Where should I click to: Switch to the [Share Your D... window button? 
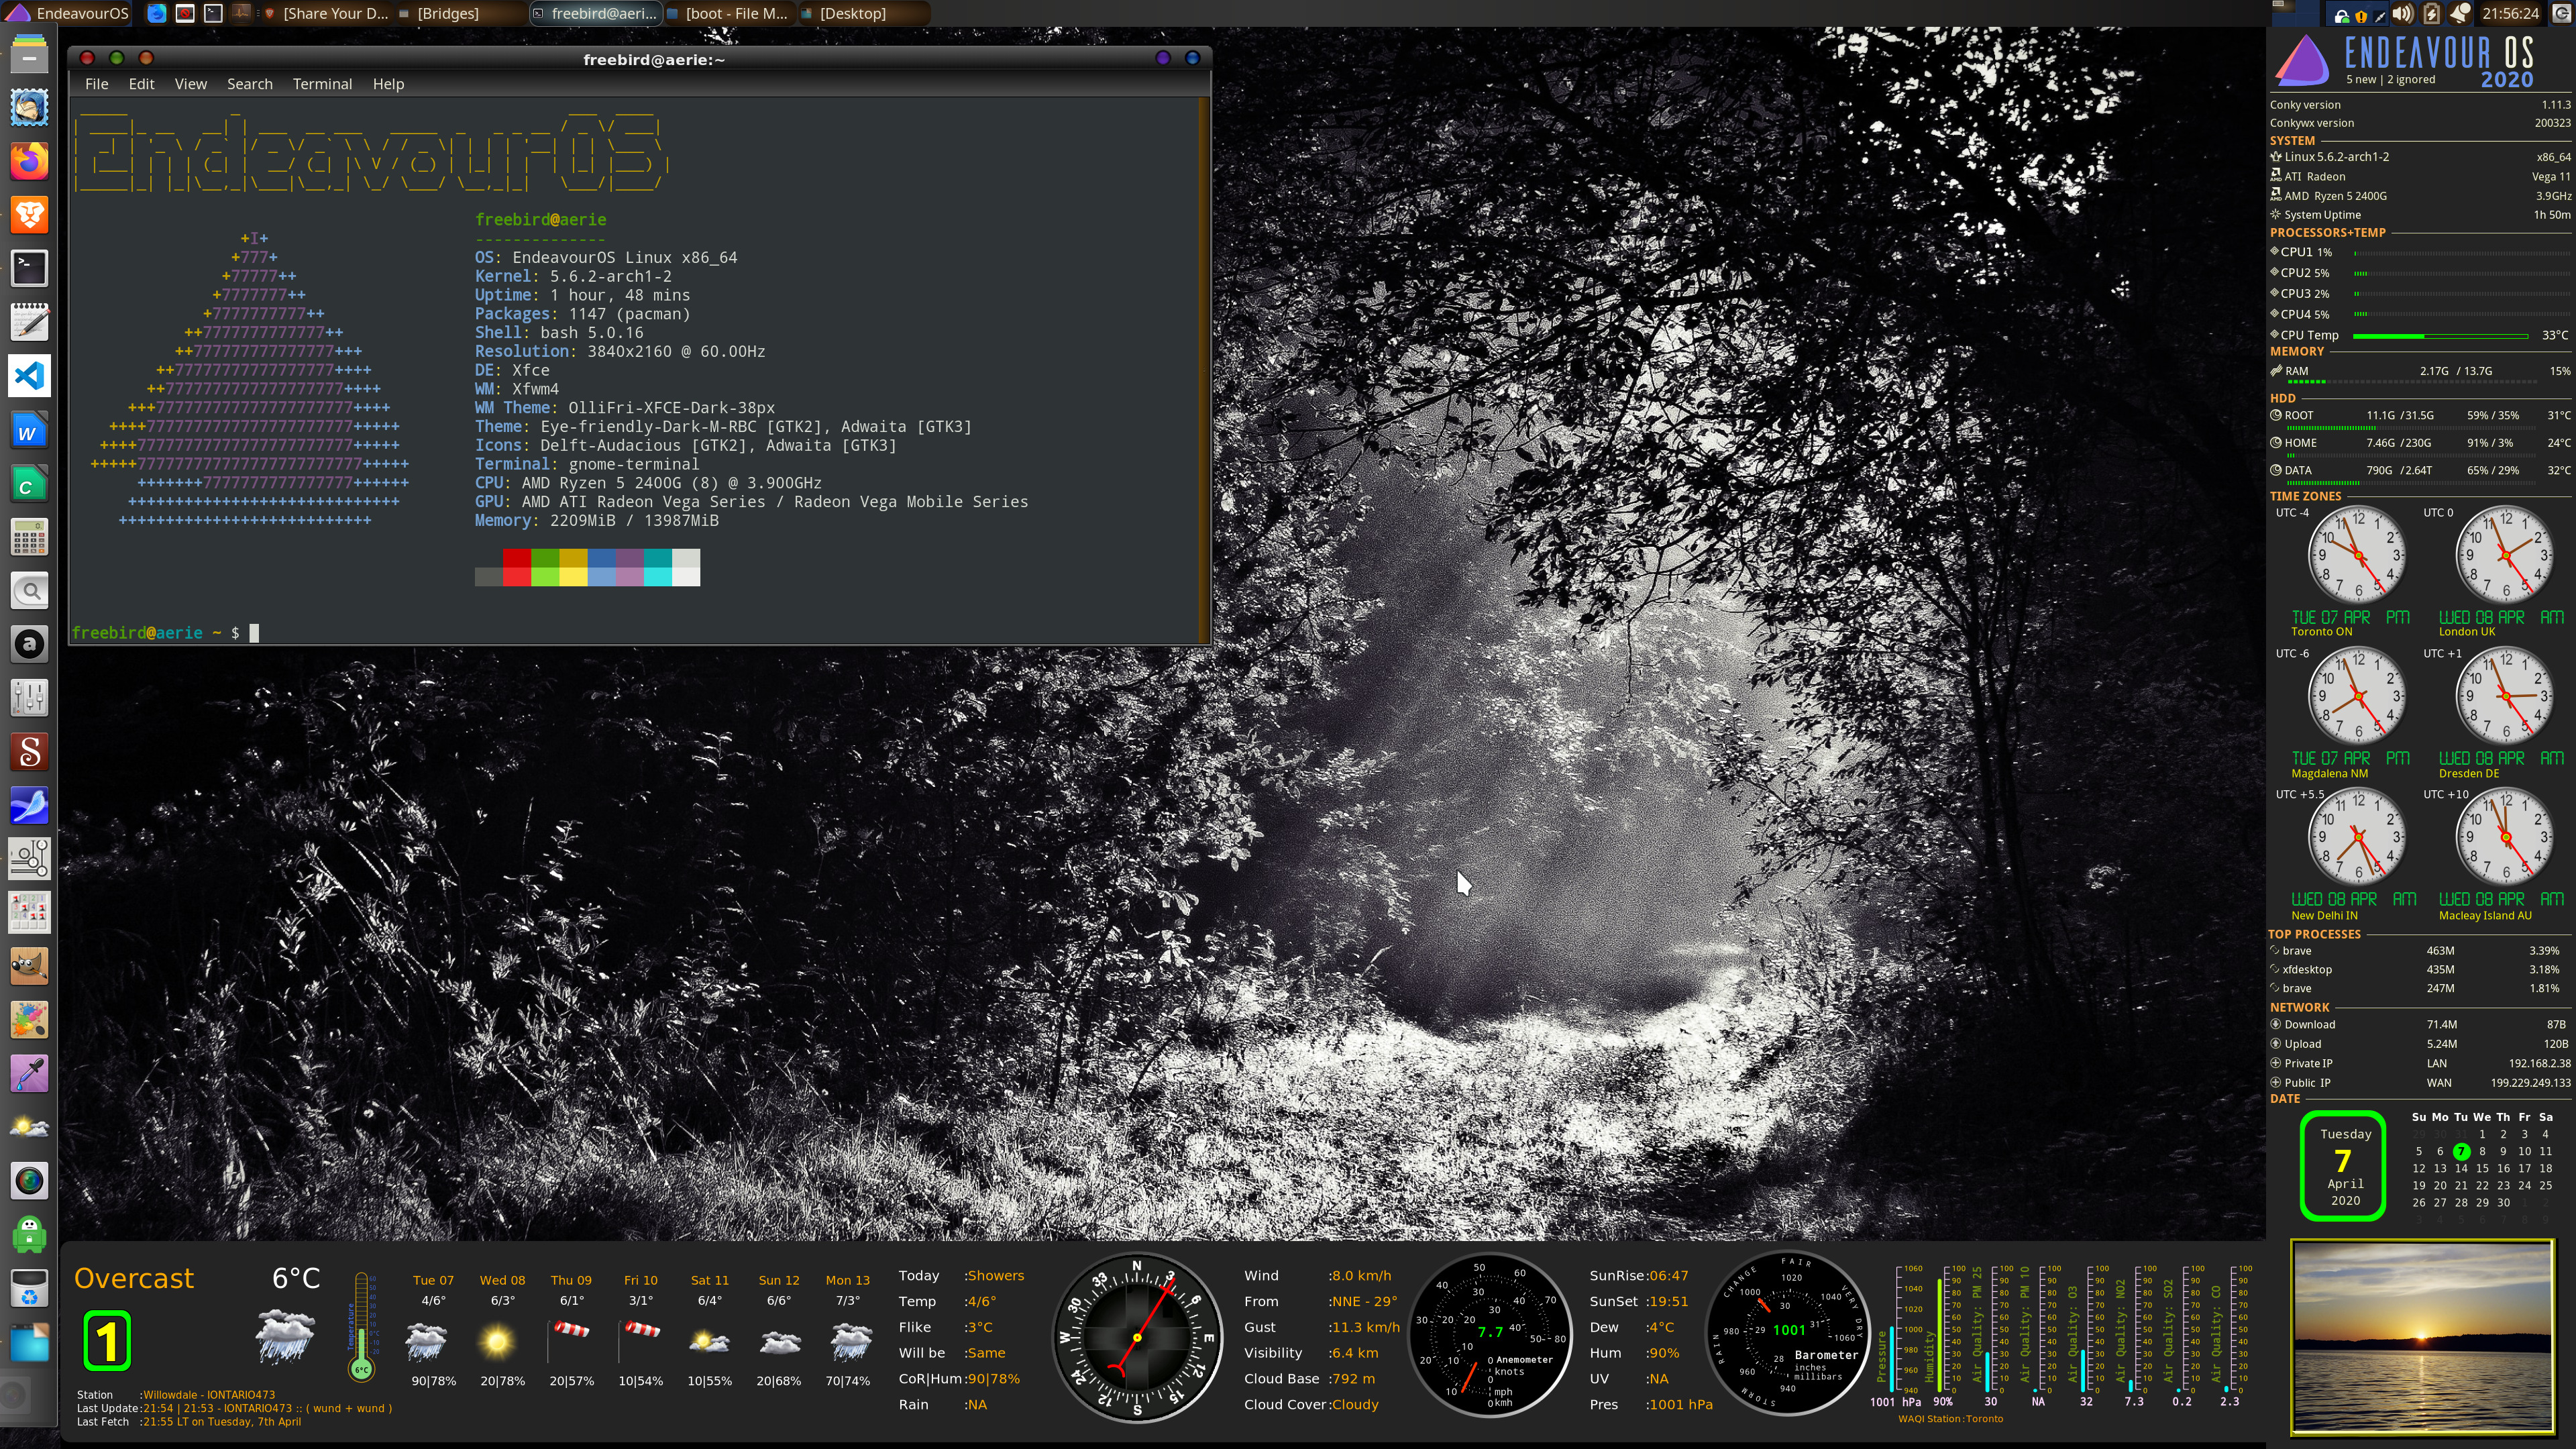pyautogui.click(x=327, y=13)
